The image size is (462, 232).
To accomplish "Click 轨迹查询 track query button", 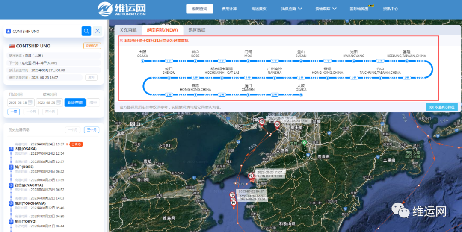I will tap(75, 103).
